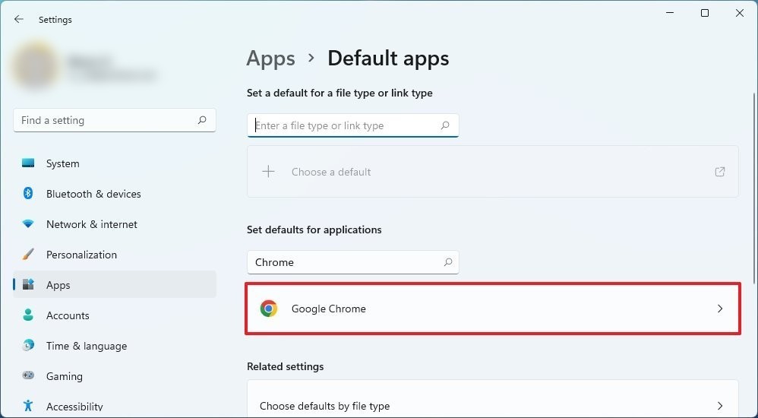The width and height of the screenshot is (758, 418).
Task: Click the Accessibility figure icon
Action: tap(28, 405)
